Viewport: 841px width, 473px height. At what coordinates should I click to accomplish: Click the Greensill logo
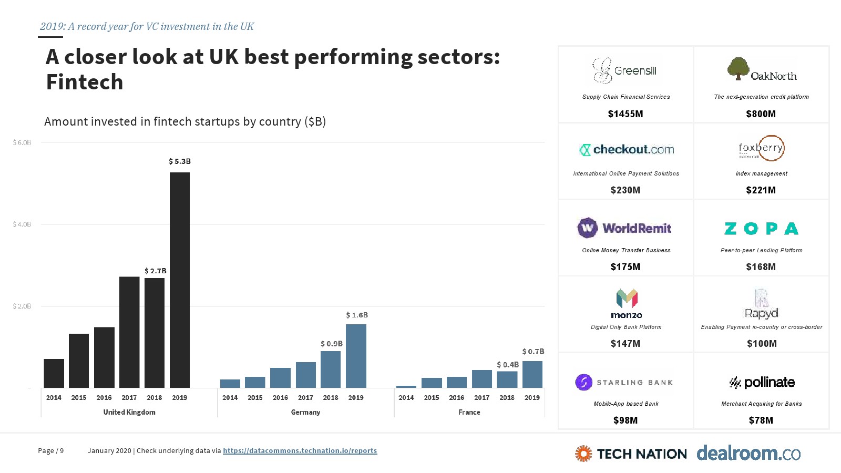(625, 70)
